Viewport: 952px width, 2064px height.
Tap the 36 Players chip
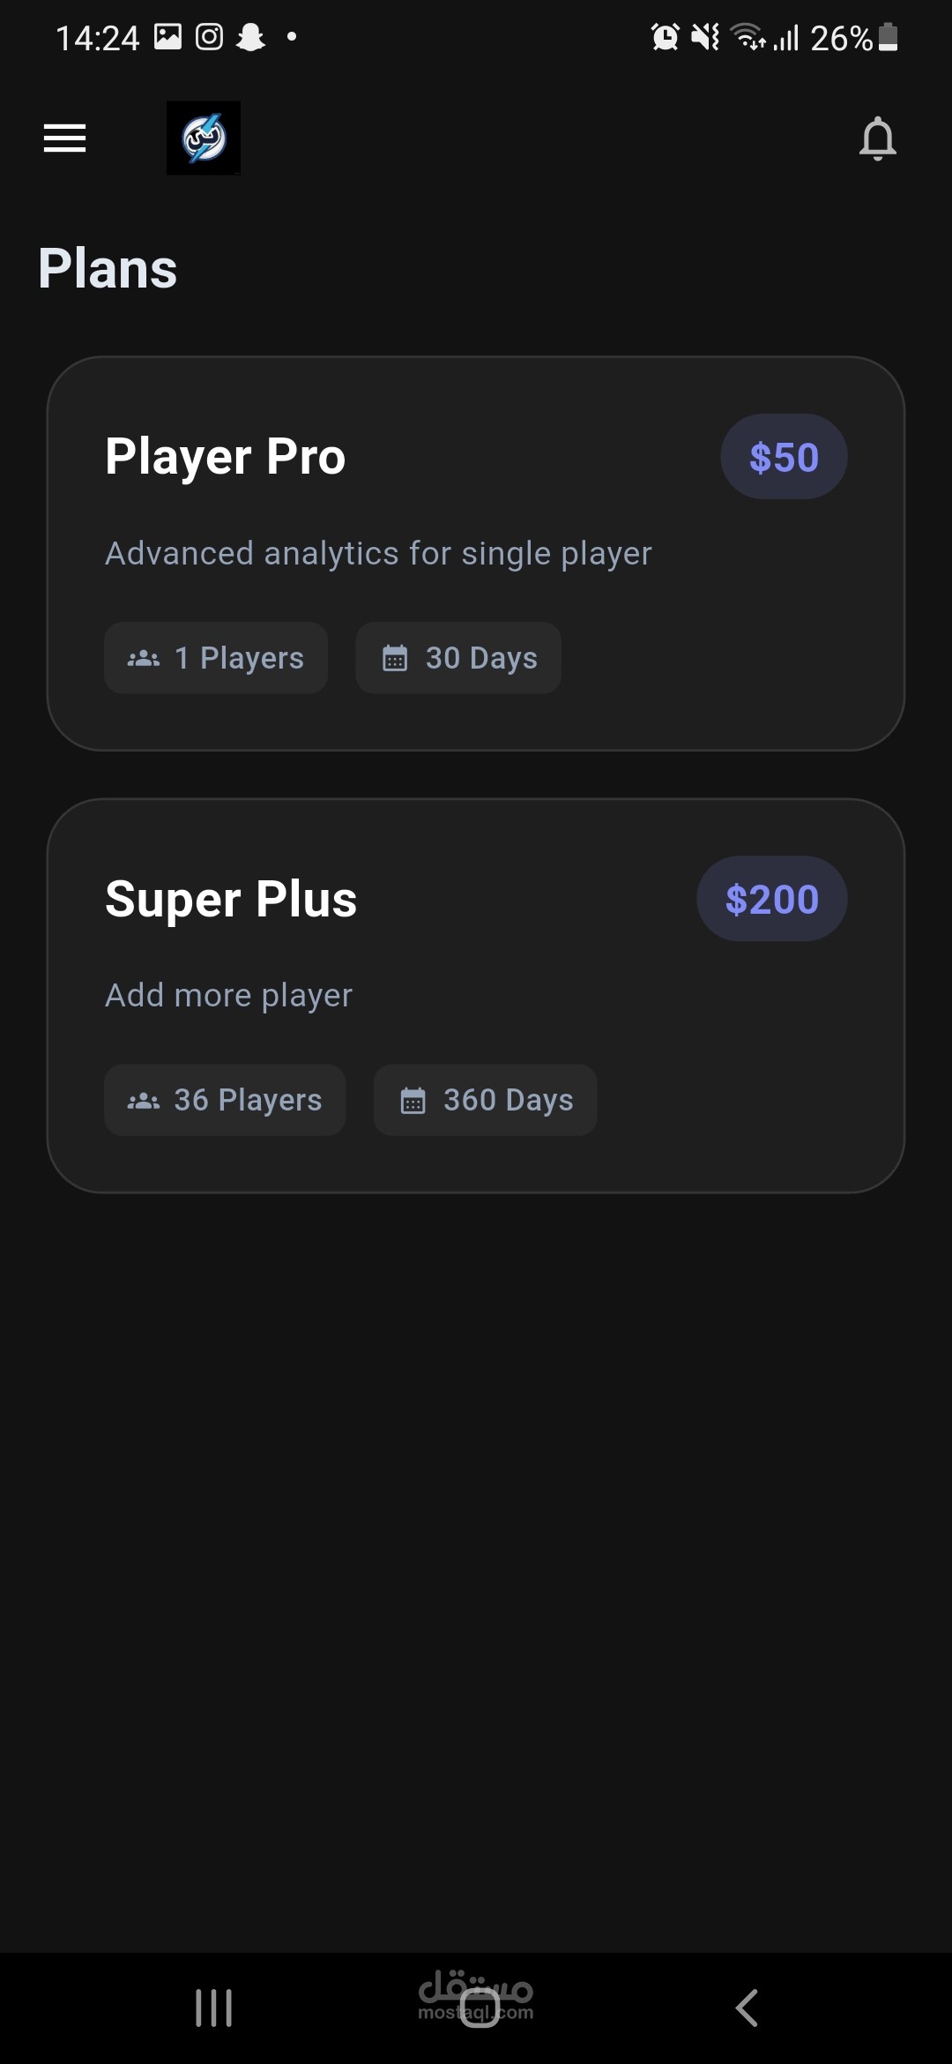(x=225, y=1100)
